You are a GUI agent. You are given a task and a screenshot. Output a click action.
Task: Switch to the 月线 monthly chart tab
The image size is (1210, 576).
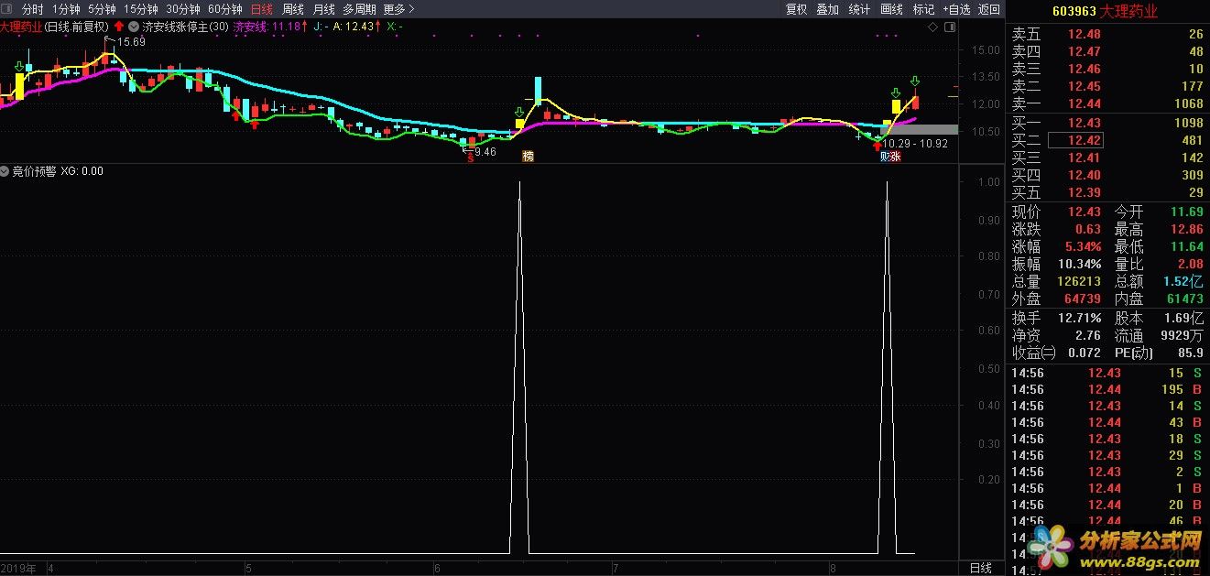(x=323, y=9)
